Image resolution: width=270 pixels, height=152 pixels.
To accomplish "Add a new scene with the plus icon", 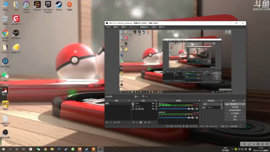I will (x=107, y=122).
